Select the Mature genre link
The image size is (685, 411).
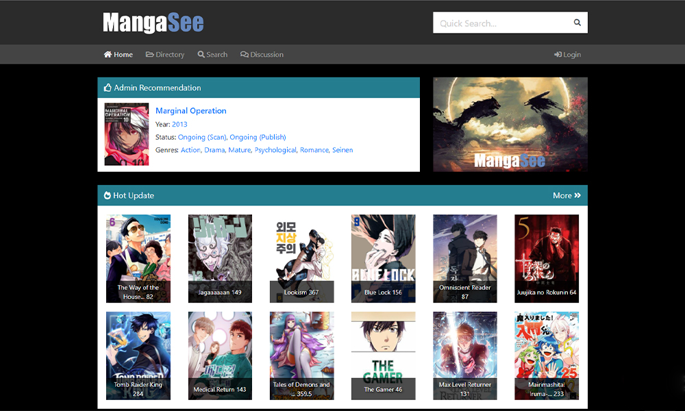pyautogui.click(x=239, y=150)
